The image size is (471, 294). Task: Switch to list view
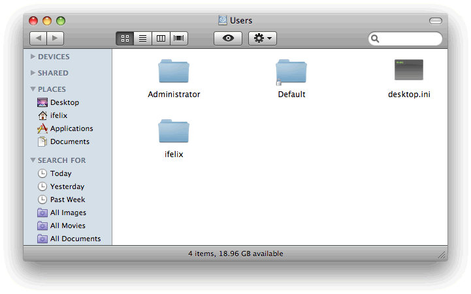tap(142, 38)
